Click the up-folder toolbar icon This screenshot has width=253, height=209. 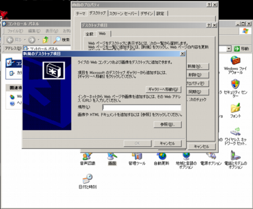click(x=46, y=40)
